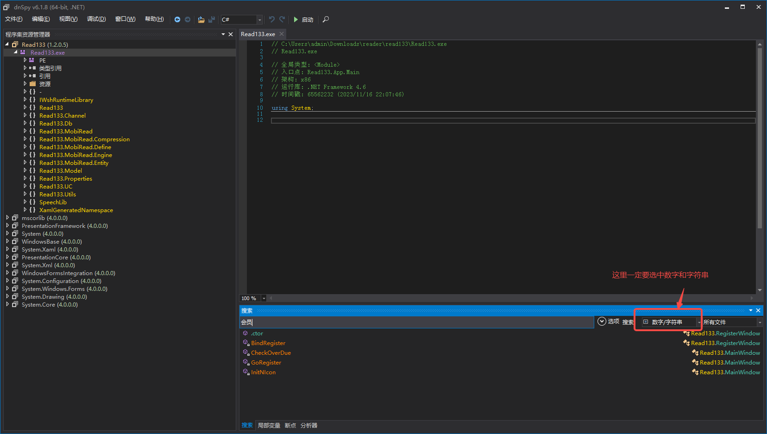Collapse the Read133 (1.2.0.5) assembly node

(x=7, y=44)
